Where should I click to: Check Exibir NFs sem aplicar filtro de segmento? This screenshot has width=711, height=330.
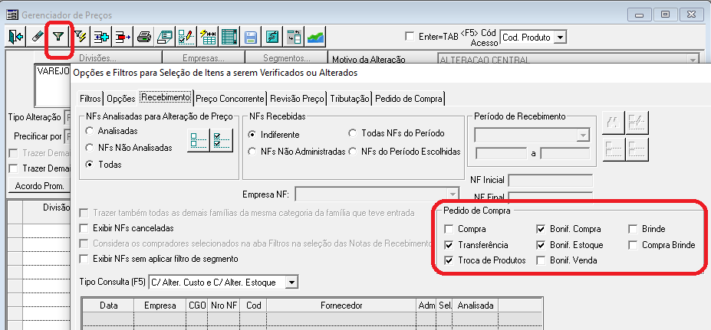click(84, 259)
